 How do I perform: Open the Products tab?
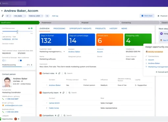coord(100,28)
